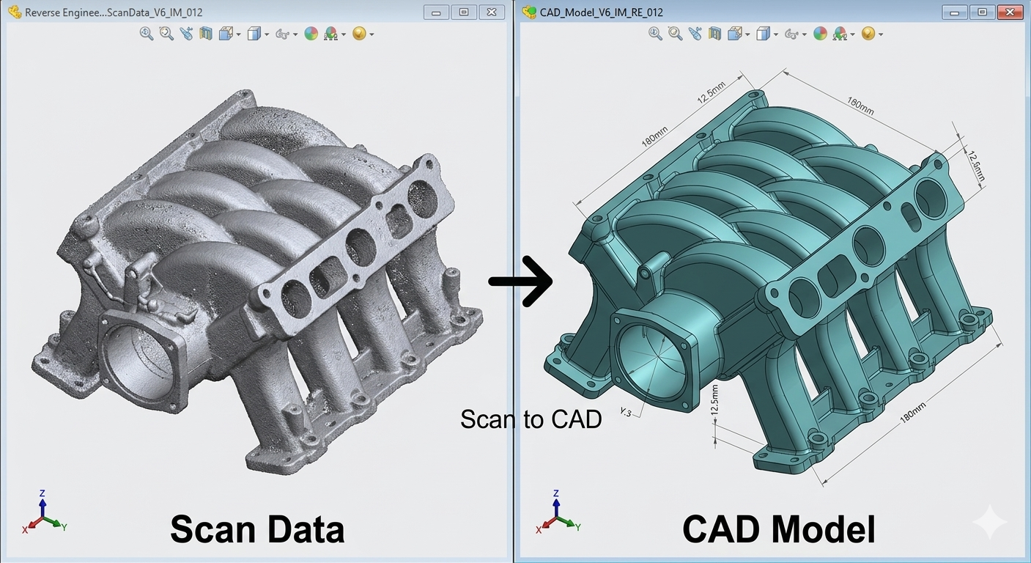Maximize the ScanData_V6_IM_012 window

(464, 12)
